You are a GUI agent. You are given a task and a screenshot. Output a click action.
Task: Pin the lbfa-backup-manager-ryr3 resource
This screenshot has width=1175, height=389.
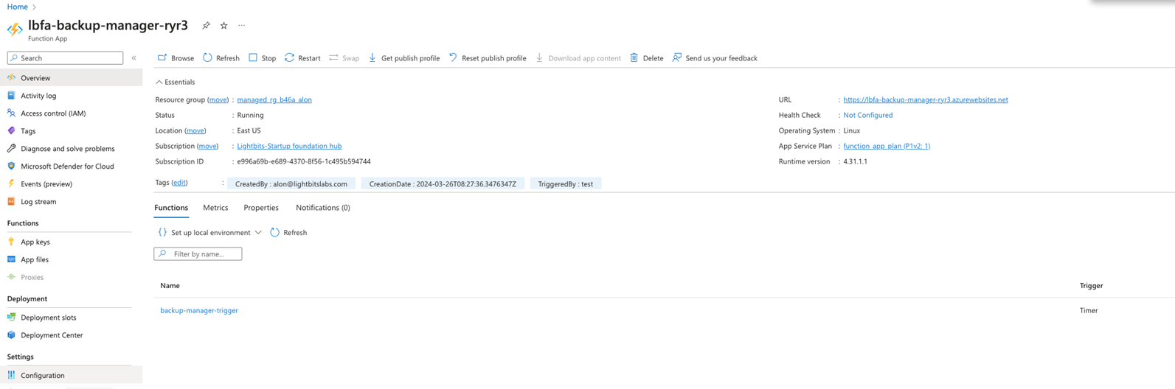click(x=206, y=26)
